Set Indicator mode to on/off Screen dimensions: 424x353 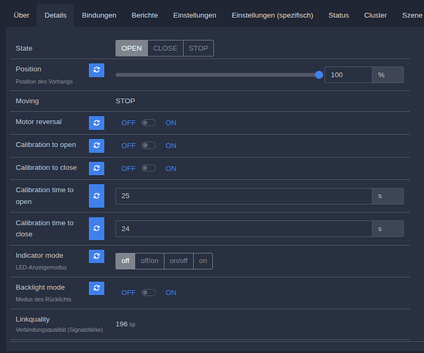click(178, 261)
